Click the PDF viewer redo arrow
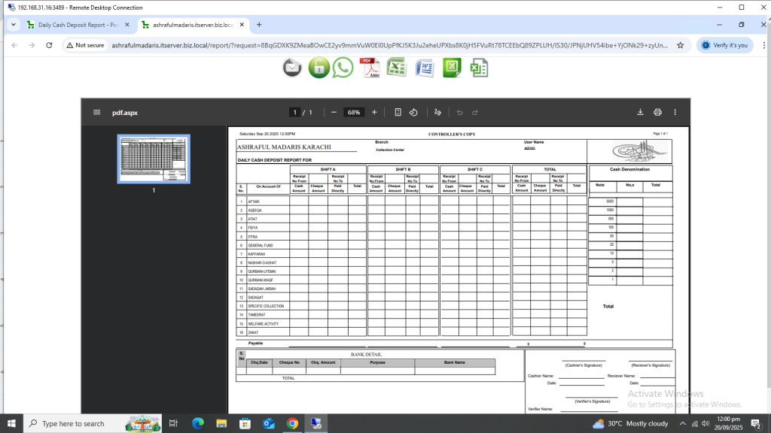 (475, 113)
